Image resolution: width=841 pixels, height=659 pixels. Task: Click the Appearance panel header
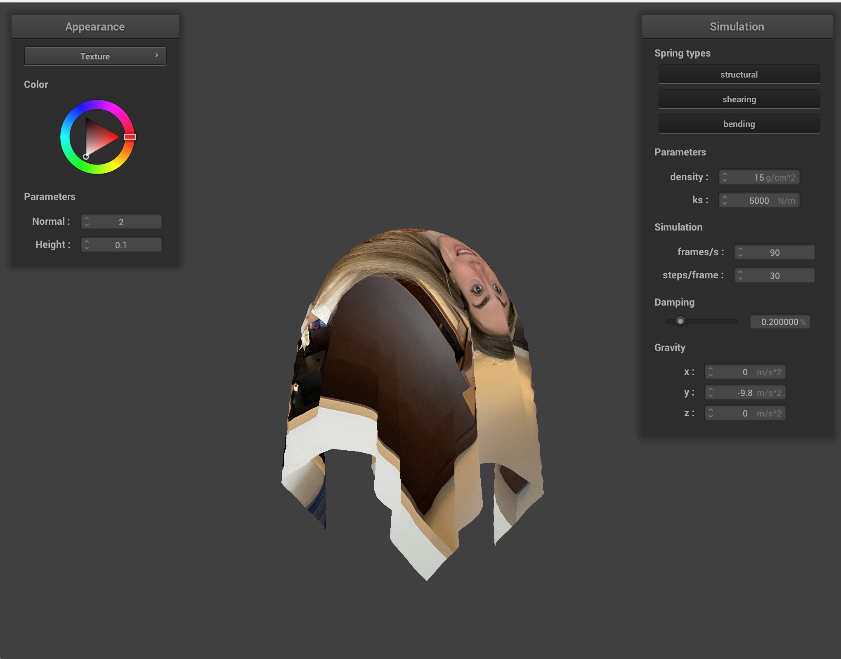(x=95, y=27)
